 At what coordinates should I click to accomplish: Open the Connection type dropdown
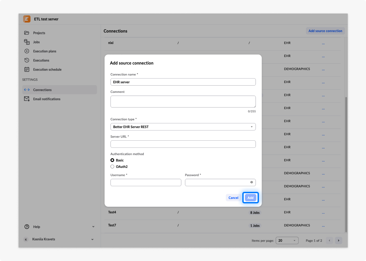(183, 127)
